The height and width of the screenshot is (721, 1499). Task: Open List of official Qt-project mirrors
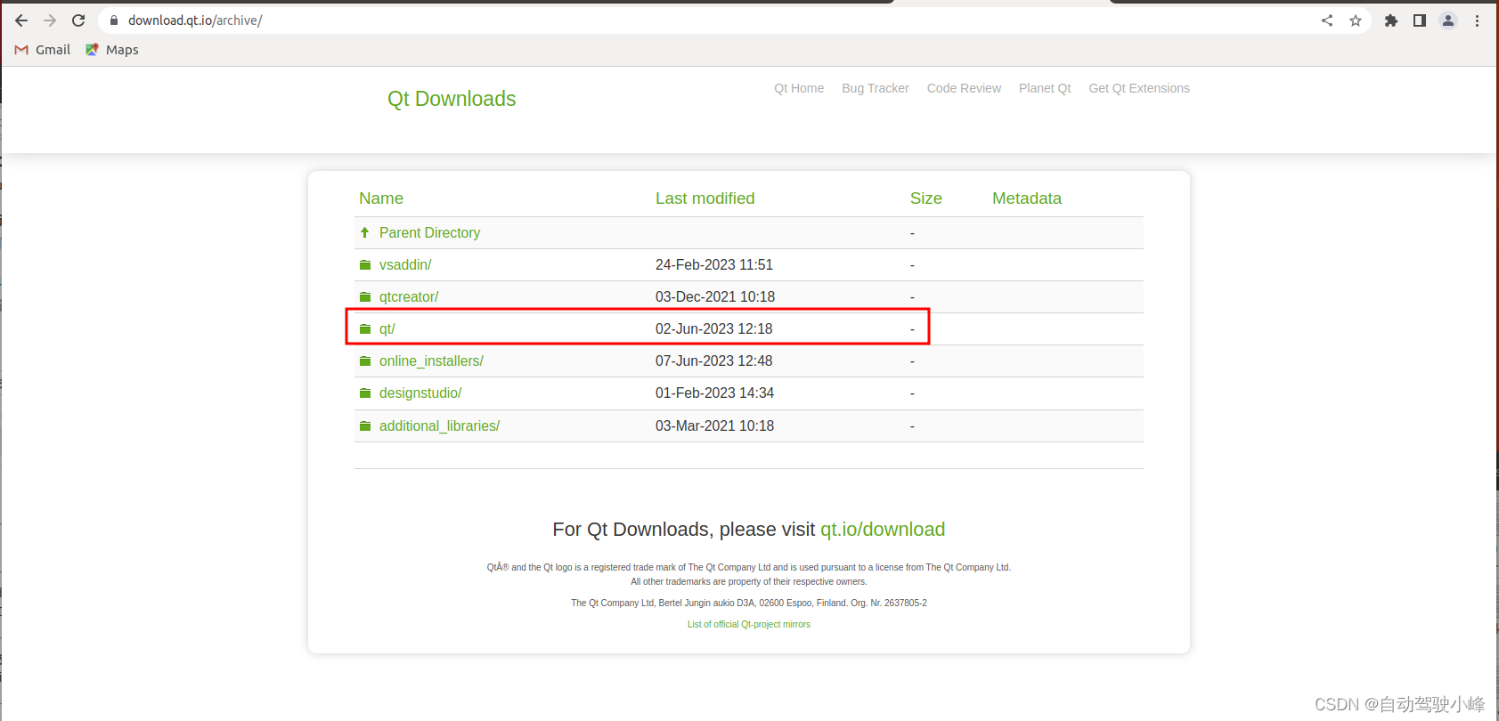pyautogui.click(x=749, y=624)
